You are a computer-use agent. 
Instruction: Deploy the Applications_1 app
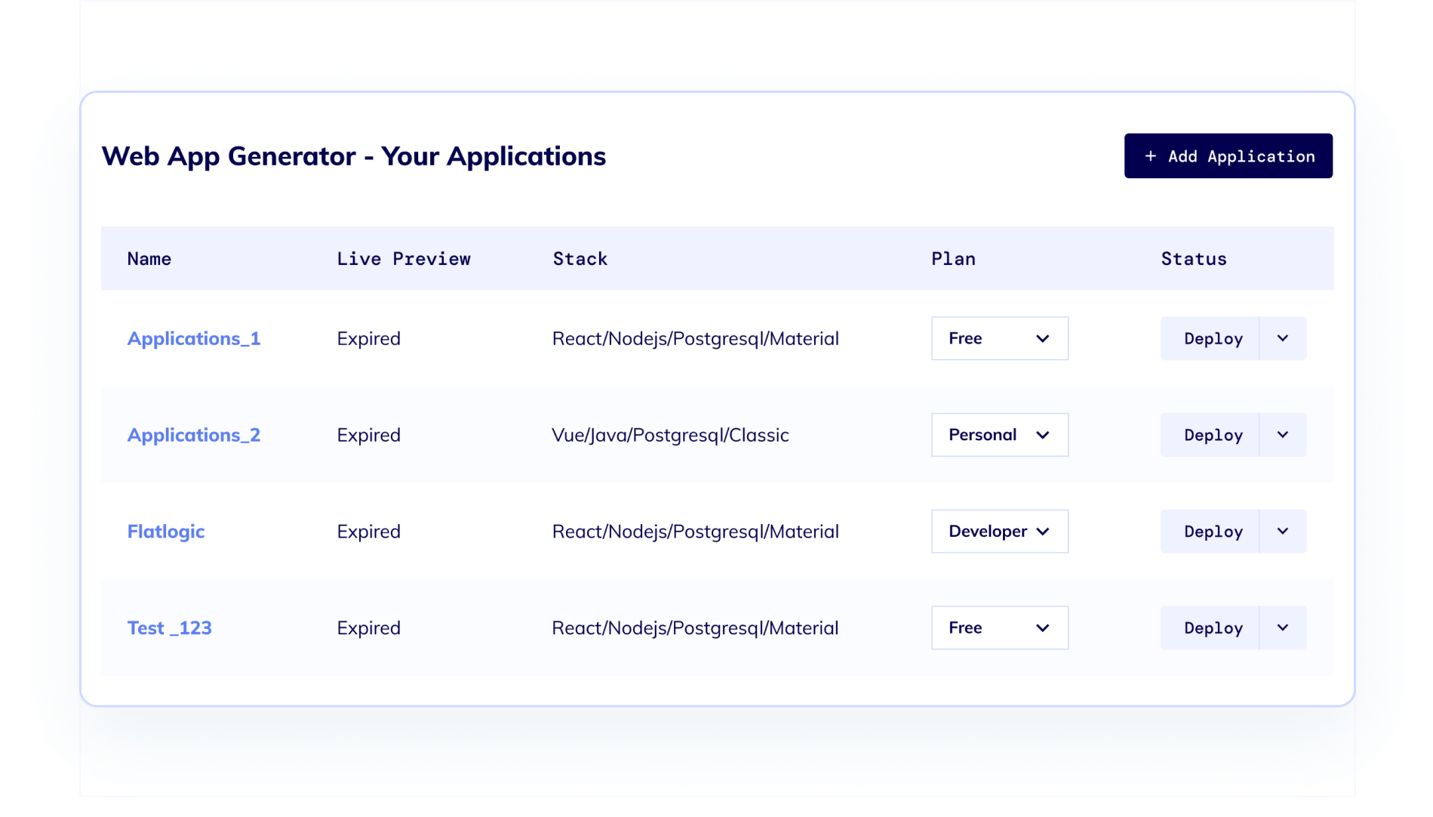(1213, 338)
